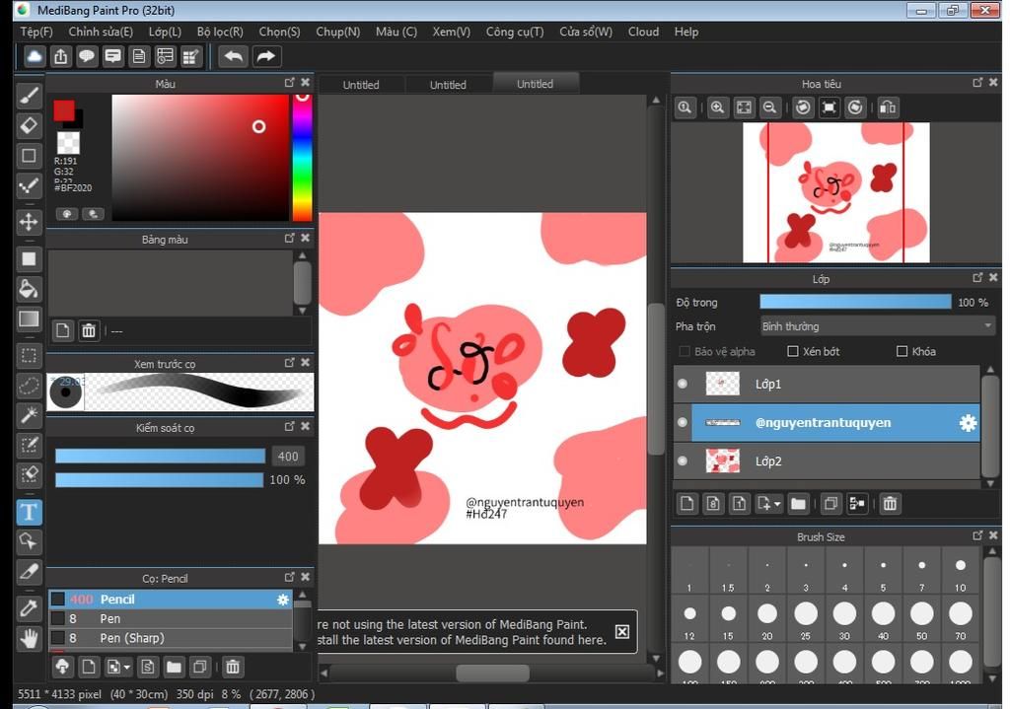
Task: Open the Cloud menu
Action: point(643,32)
